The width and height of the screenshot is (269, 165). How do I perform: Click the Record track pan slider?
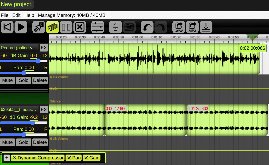point(24,73)
